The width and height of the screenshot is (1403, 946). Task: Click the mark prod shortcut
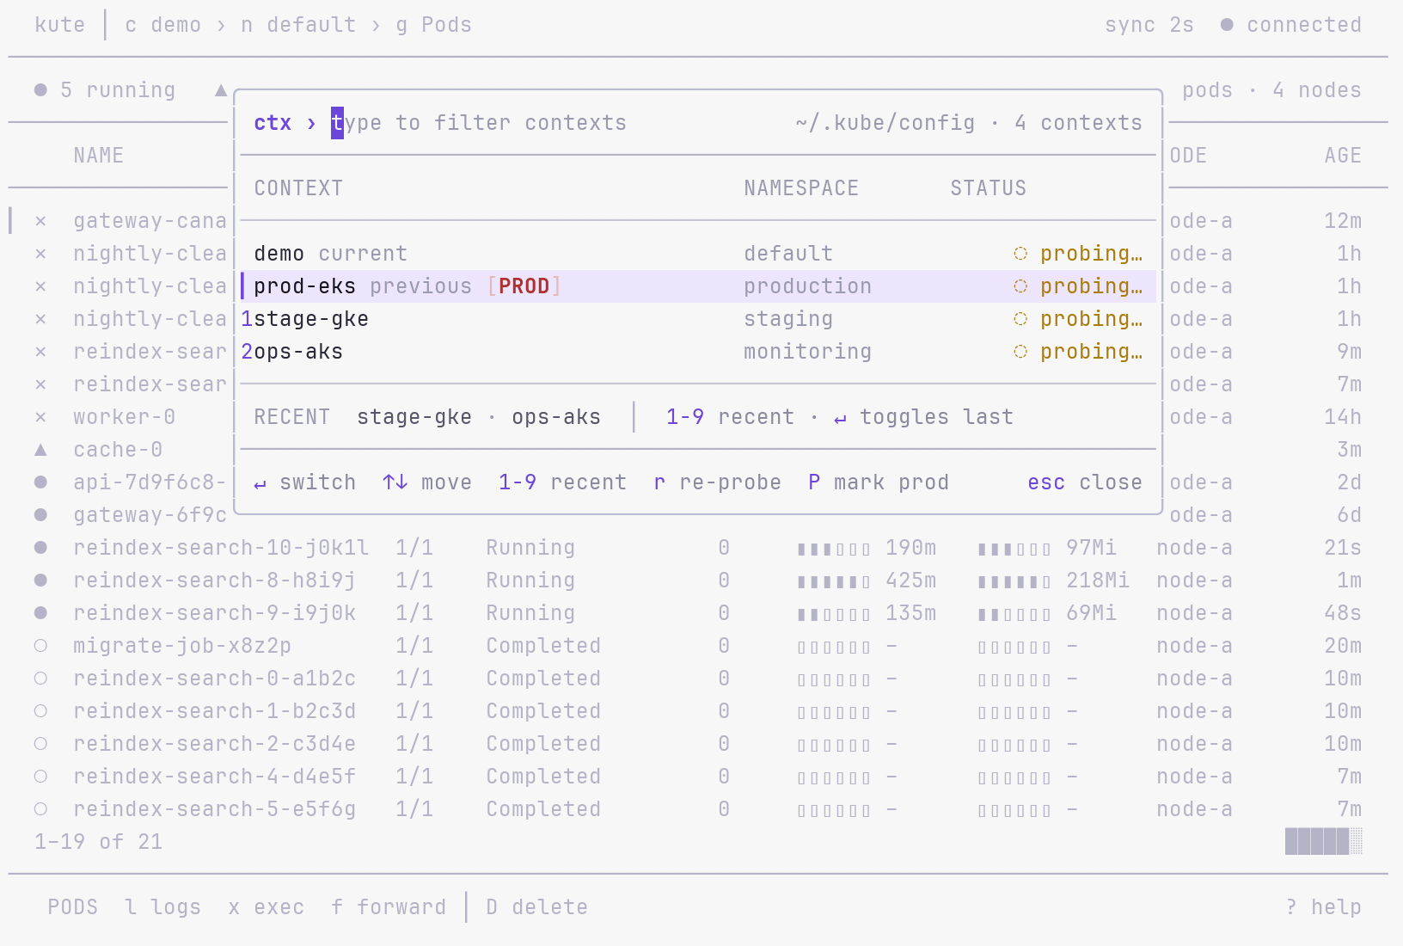coord(879,482)
